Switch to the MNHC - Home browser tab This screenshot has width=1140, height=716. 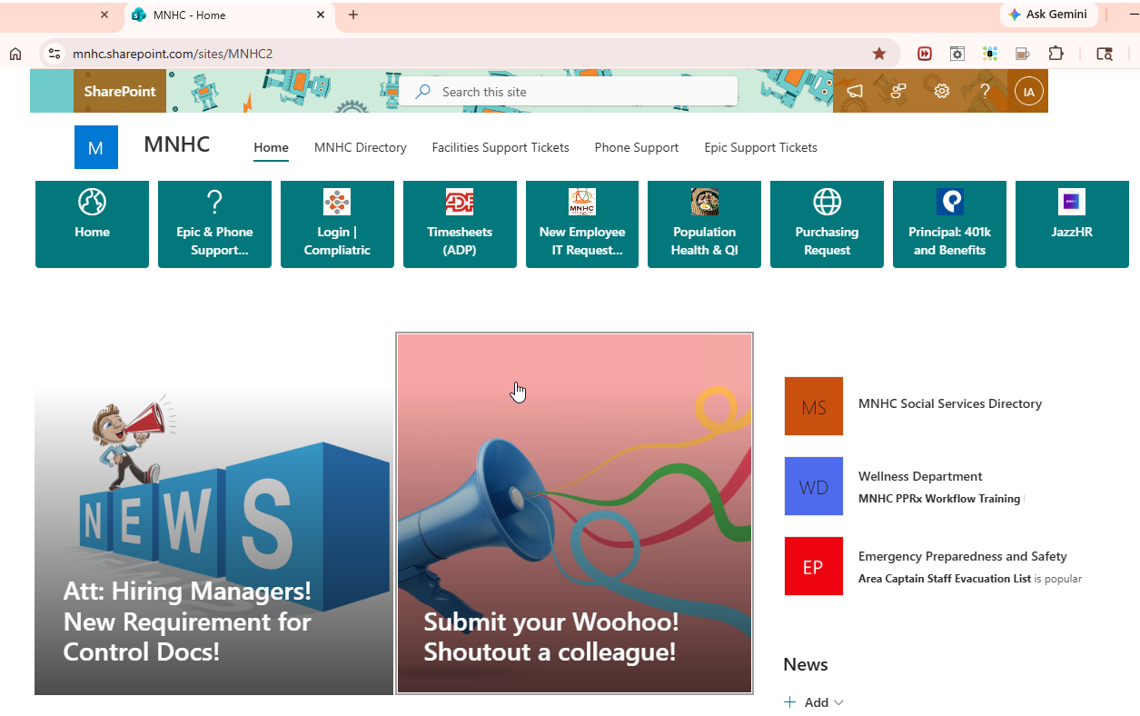229,15
